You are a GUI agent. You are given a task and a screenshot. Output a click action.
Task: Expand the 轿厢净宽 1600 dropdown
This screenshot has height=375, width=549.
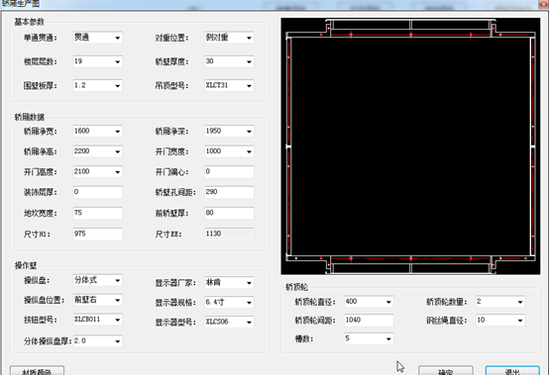(x=97, y=131)
